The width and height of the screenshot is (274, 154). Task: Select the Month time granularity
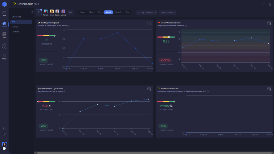118,12
